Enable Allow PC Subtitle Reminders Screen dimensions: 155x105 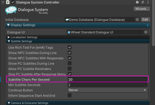coord(70,69)
